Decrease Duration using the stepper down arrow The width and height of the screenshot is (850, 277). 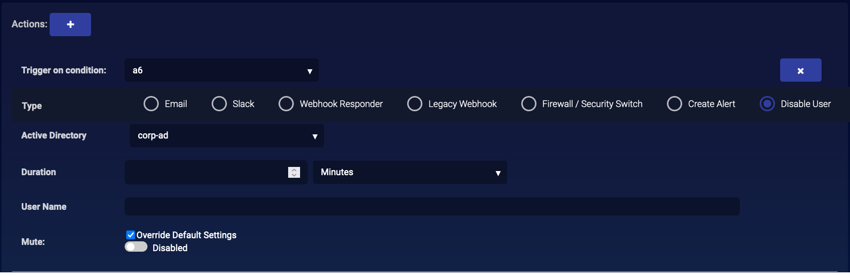[294, 175]
